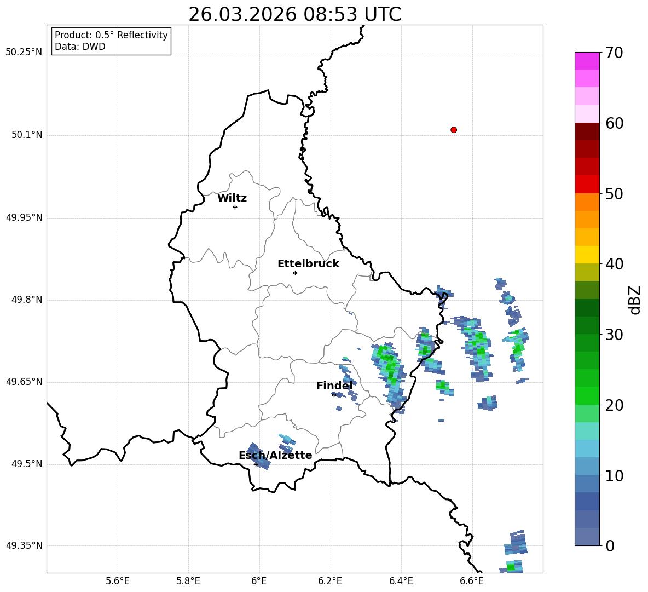Click 'Product: 0.5° Reflectivity' text
This screenshot has height=592, width=648.
click(x=111, y=35)
